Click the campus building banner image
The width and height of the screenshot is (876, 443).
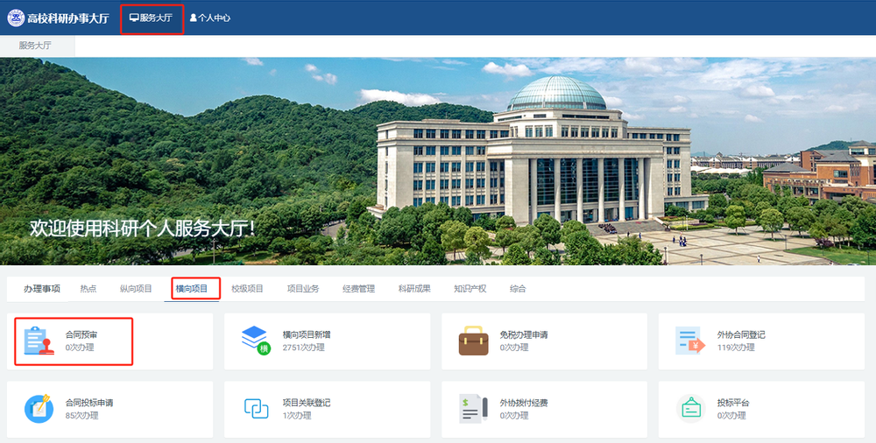pos(438,161)
